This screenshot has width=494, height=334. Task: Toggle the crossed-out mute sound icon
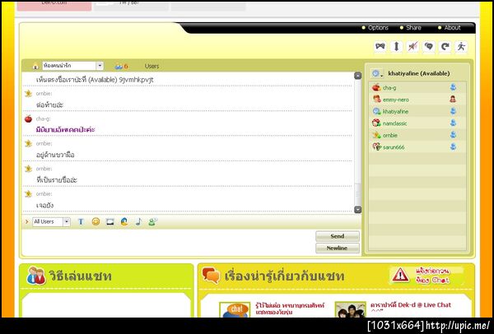pos(412,47)
